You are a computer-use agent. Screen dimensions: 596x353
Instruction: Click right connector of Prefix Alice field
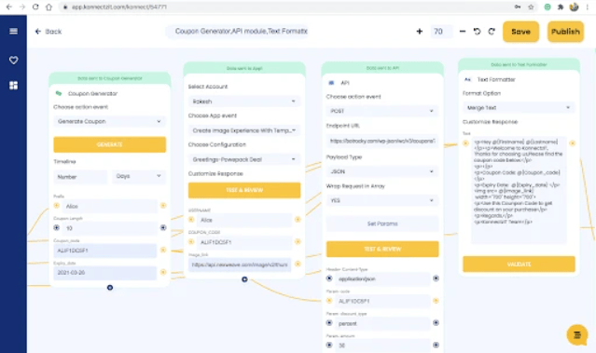click(x=163, y=206)
